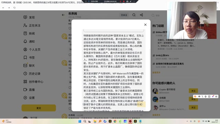Image resolution: width=220 pixels, height=124 pixels.
Task: Click the 已关注 following button
Action: coord(124,15)
